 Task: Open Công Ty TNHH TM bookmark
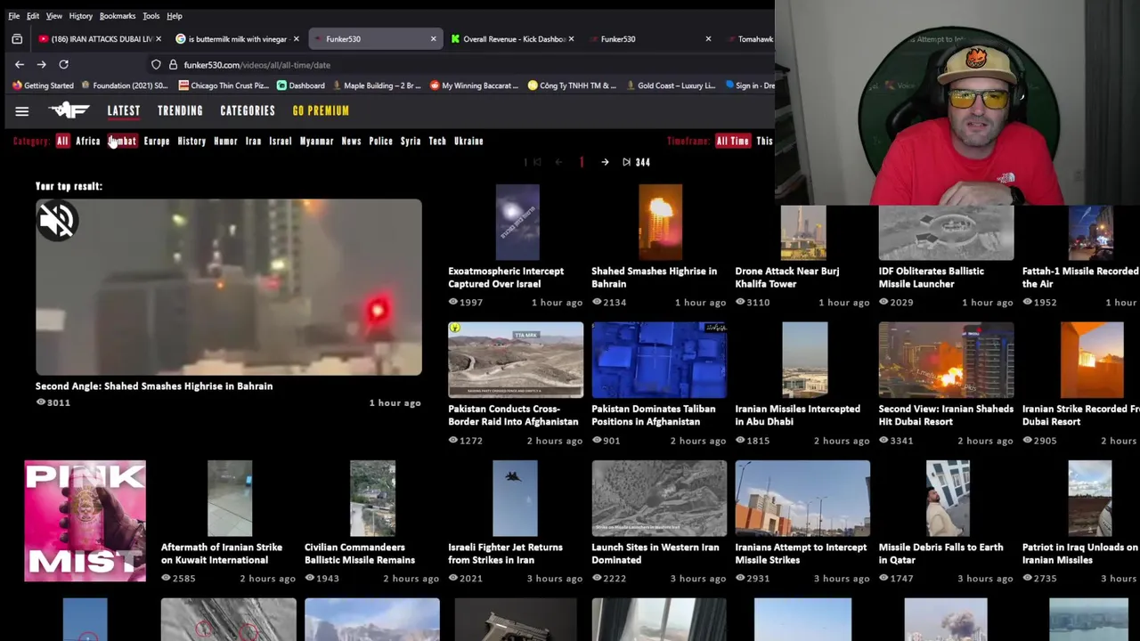tap(572, 85)
